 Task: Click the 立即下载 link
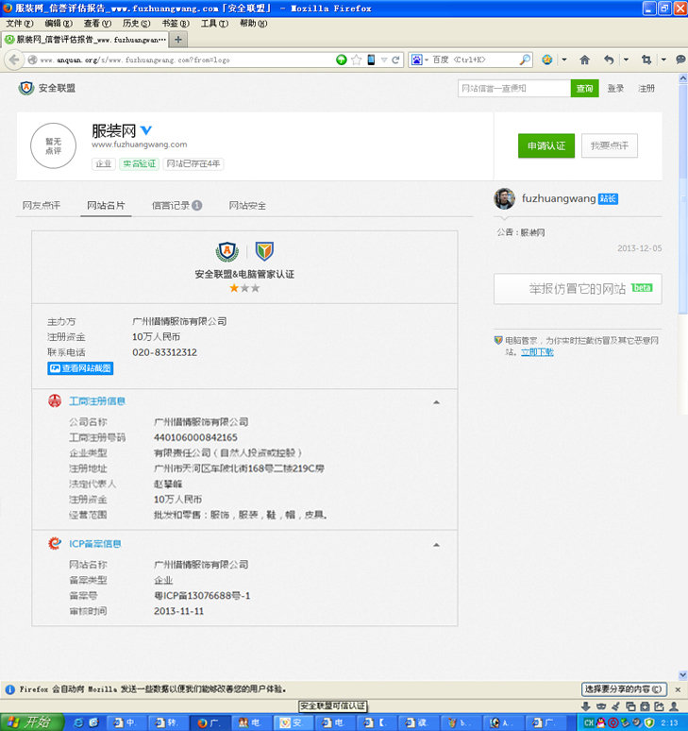pyautogui.click(x=537, y=352)
